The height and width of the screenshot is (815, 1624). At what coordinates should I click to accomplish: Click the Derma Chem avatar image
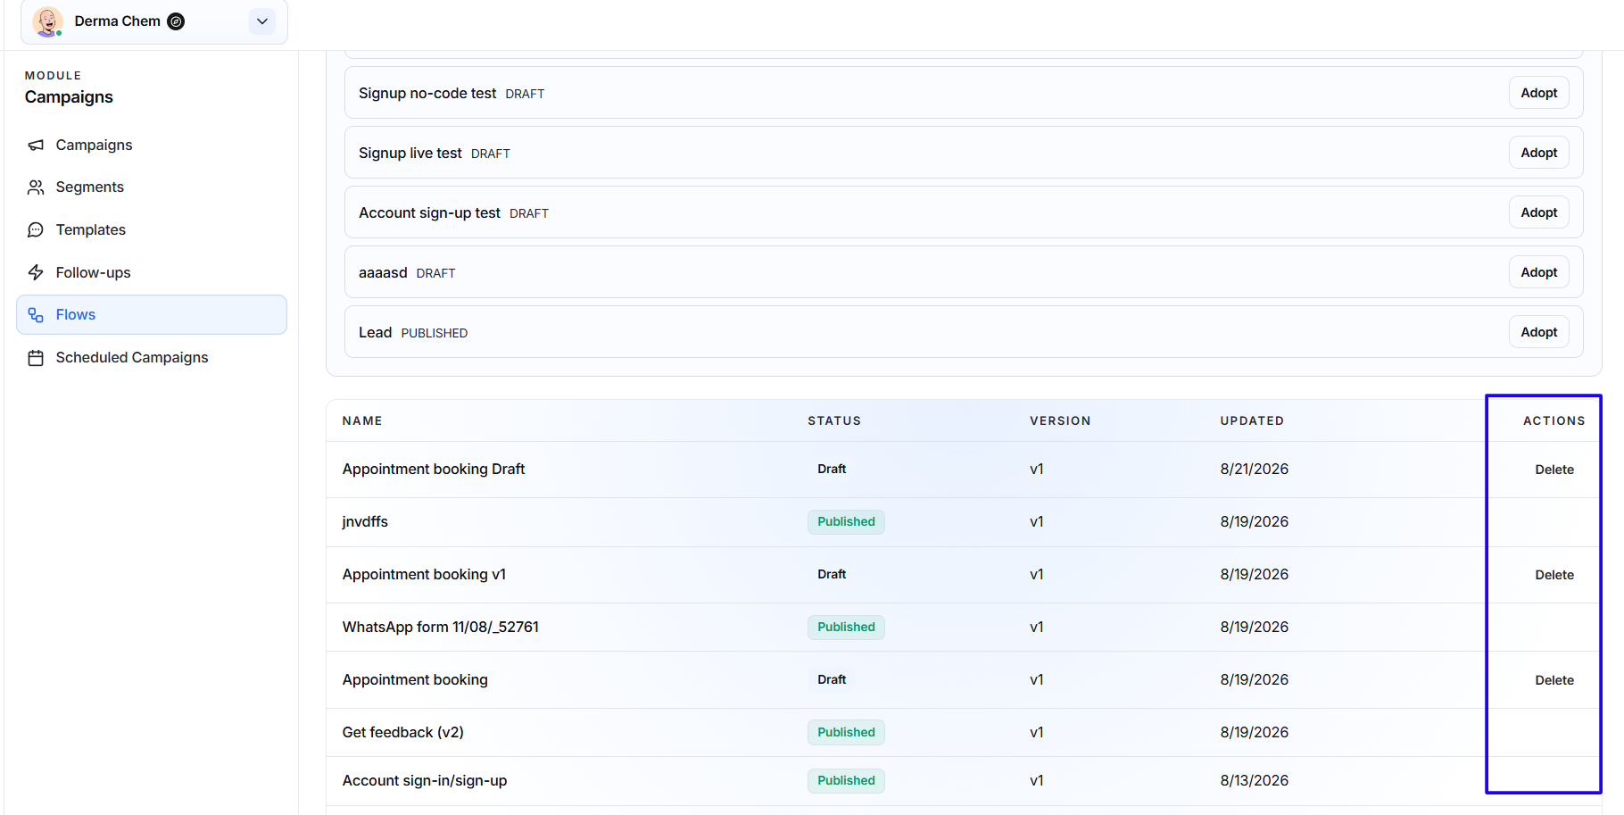pyautogui.click(x=47, y=21)
